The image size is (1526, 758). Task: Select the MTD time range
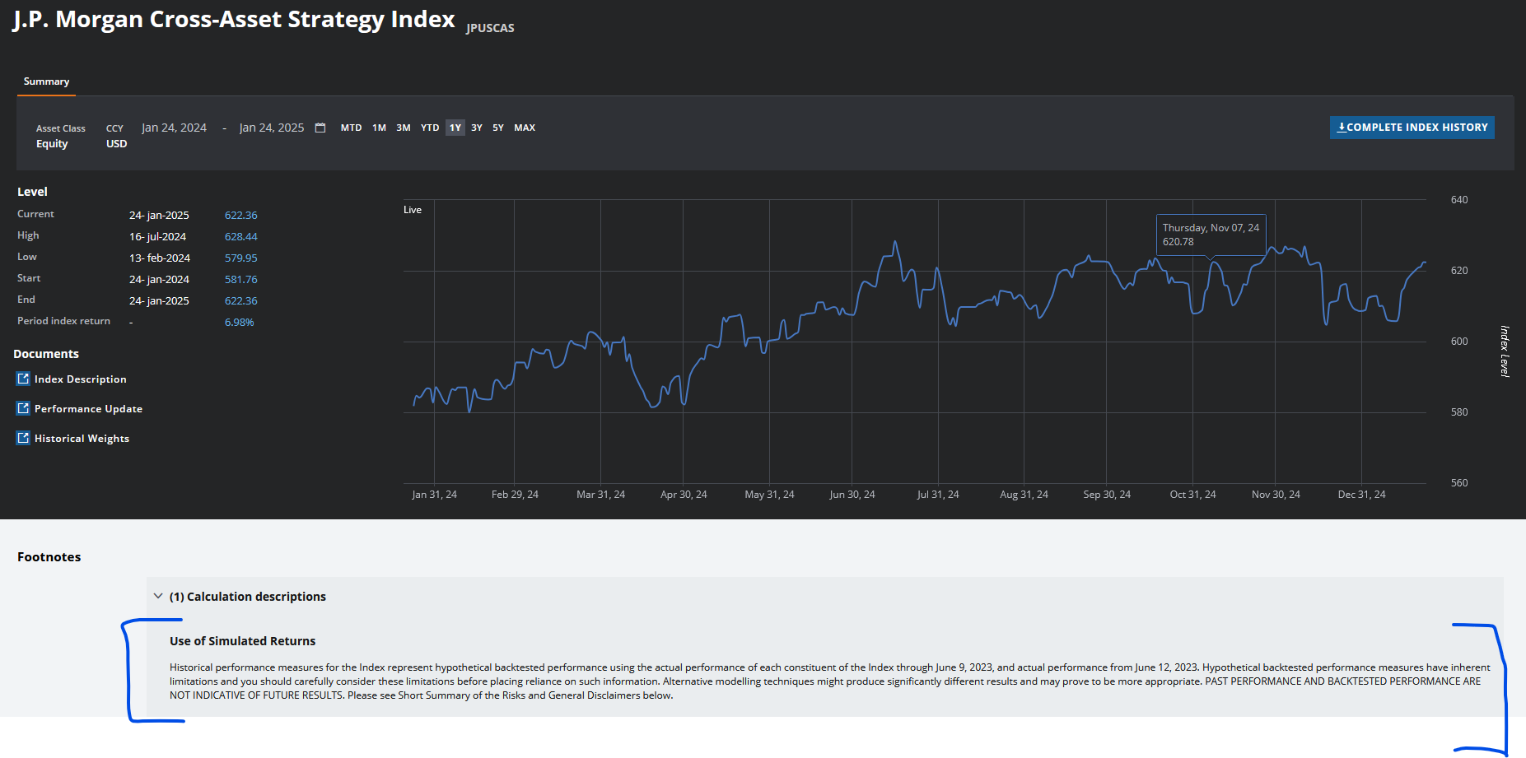351,128
